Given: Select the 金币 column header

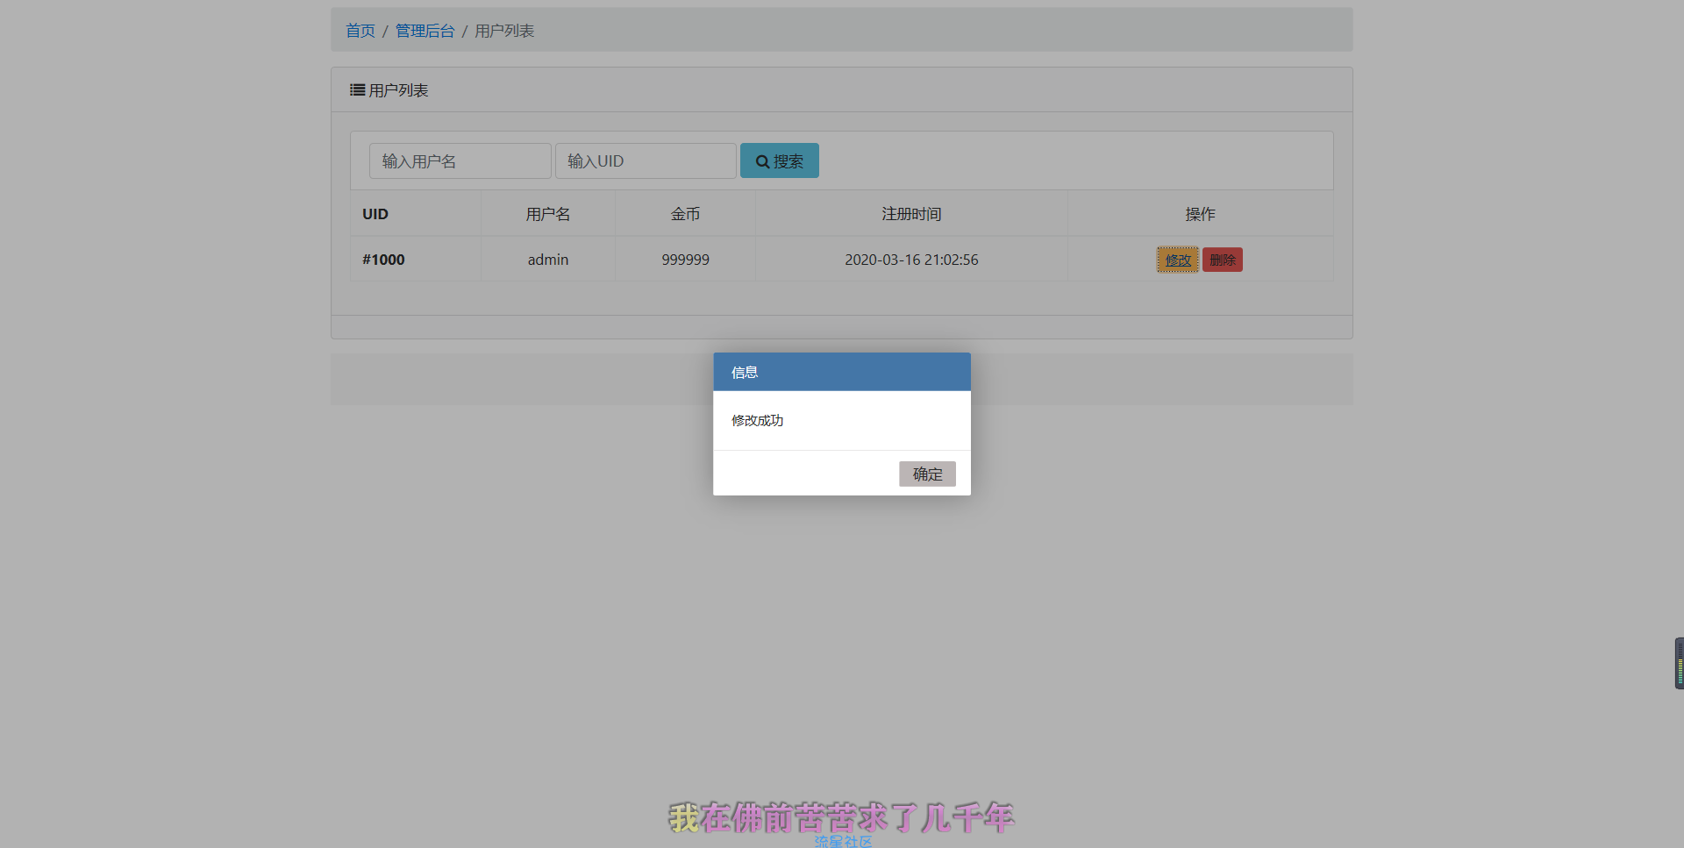Looking at the screenshot, I should click(x=685, y=214).
